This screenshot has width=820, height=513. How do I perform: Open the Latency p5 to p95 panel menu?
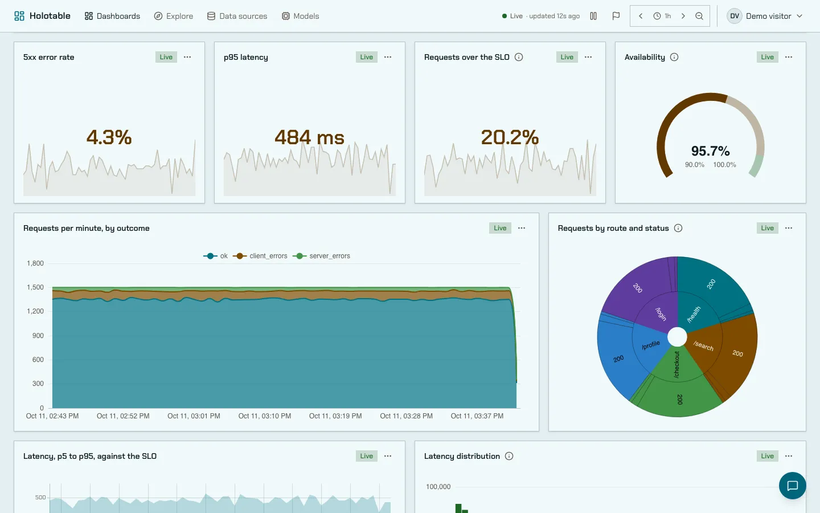(x=388, y=456)
